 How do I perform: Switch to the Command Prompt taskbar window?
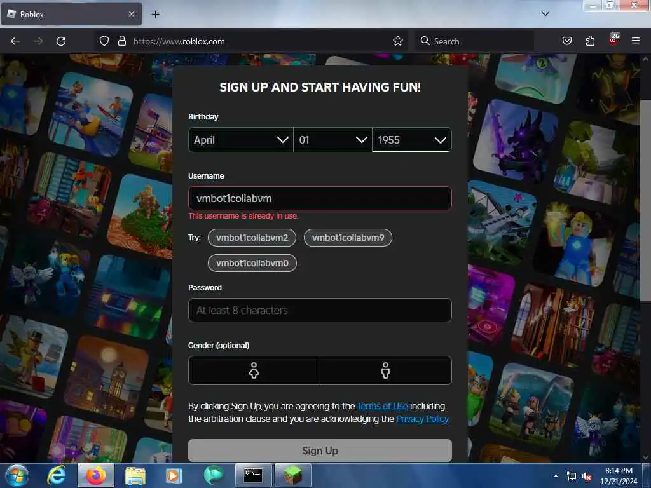pos(253,475)
